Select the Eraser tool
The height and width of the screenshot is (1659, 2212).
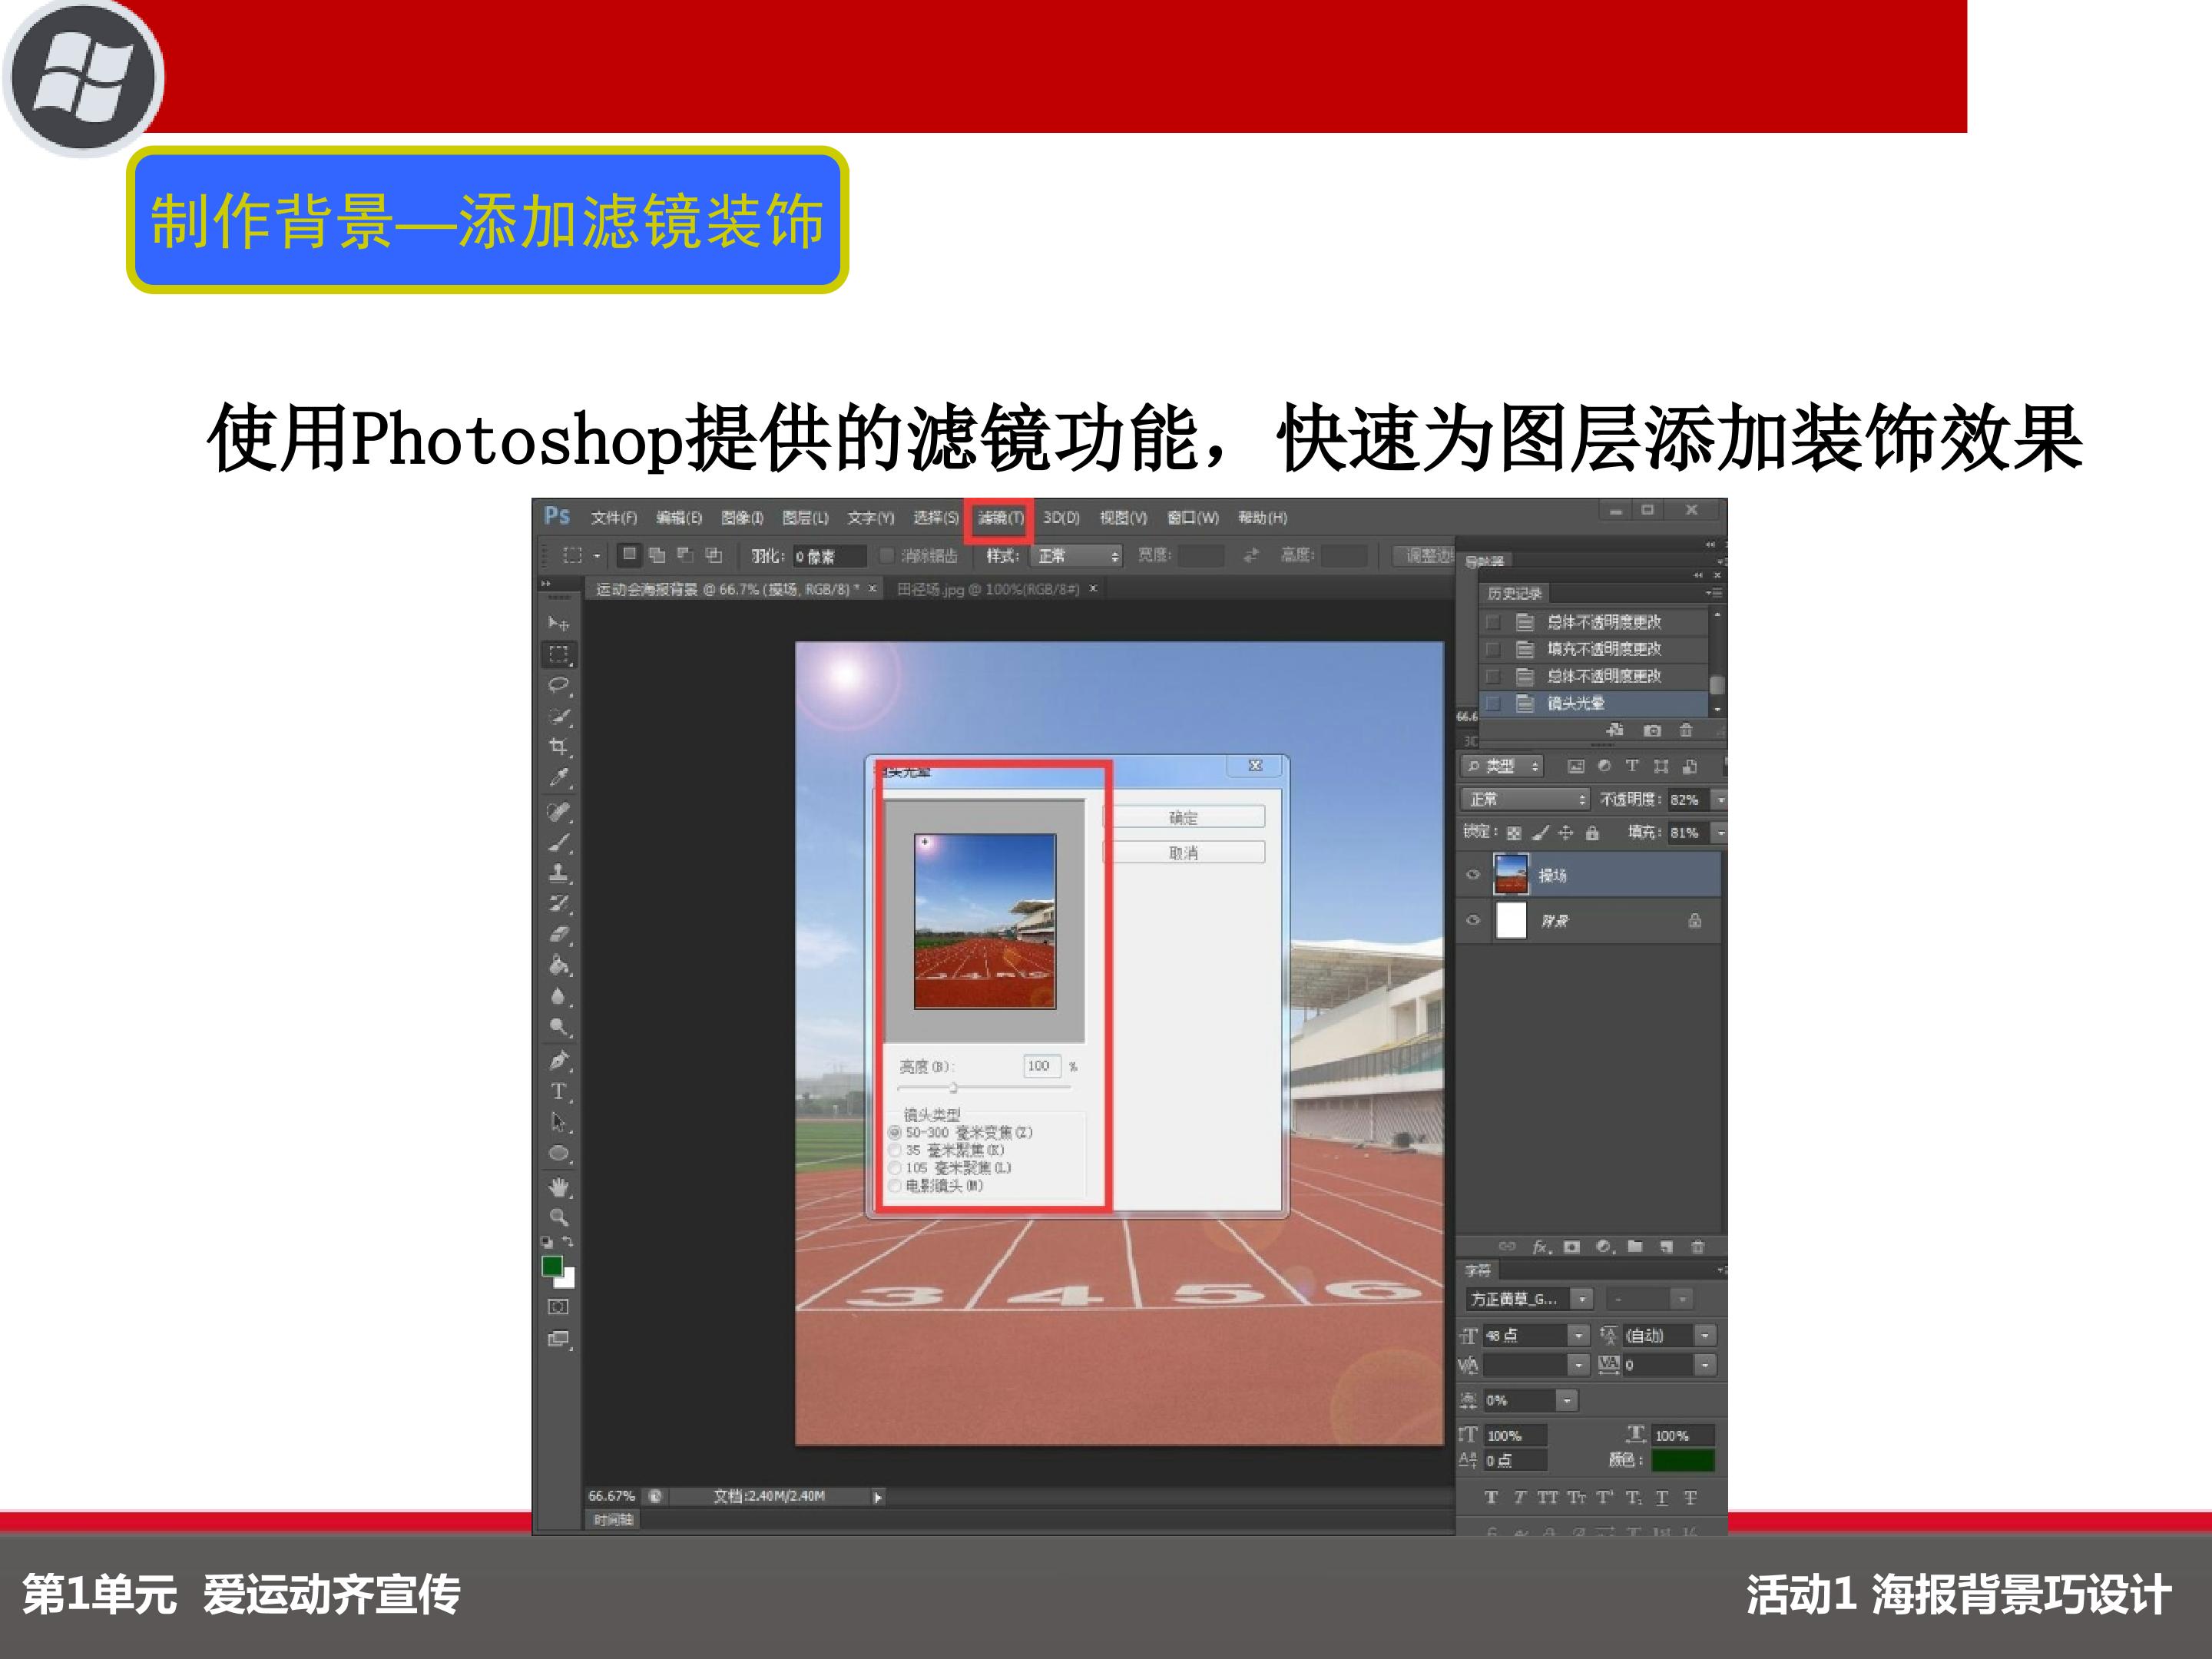[558, 935]
